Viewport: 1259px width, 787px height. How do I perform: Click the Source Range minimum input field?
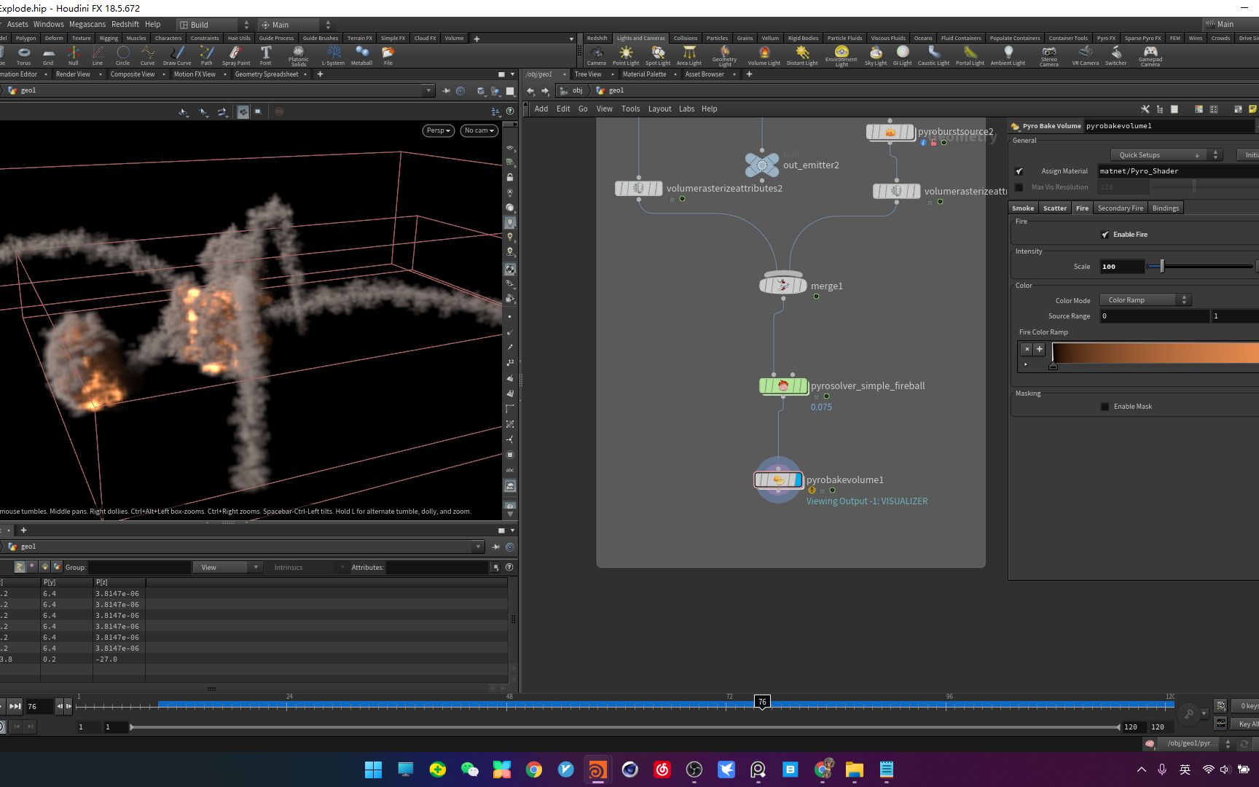[x=1153, y=316]
